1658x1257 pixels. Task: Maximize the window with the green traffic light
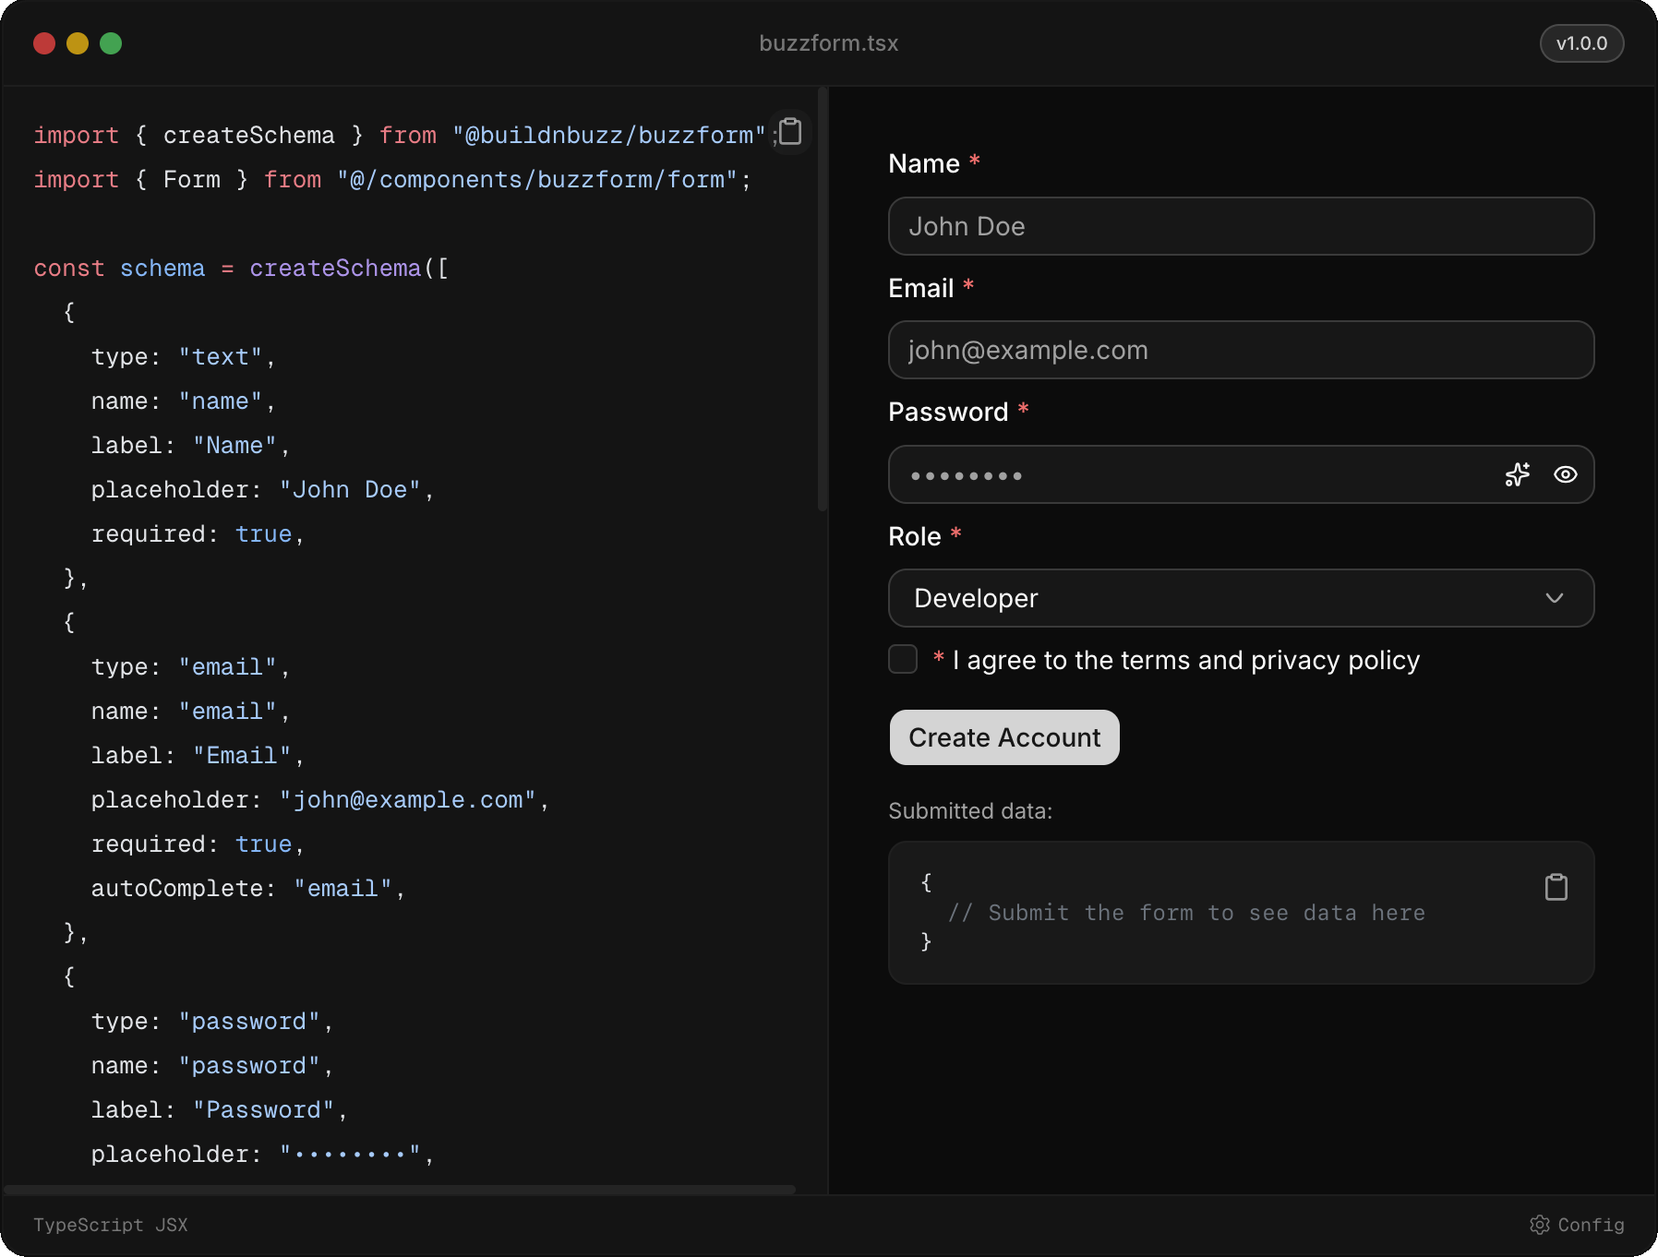(112, 43)
